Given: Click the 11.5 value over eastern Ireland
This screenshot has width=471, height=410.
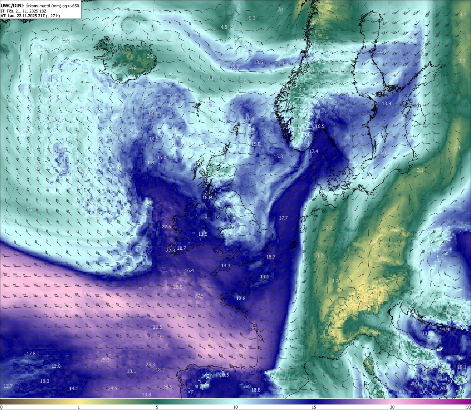Looking at the screenshot, I should click(x=203, y=234).
